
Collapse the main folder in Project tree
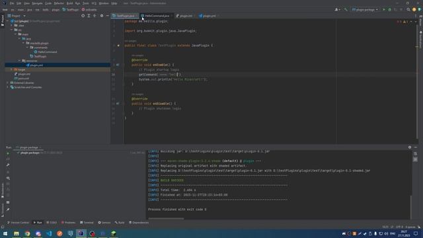(16, 34)
